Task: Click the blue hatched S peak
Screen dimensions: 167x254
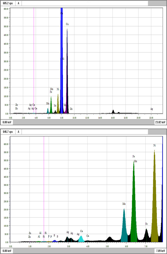Action: click(55, 241)
